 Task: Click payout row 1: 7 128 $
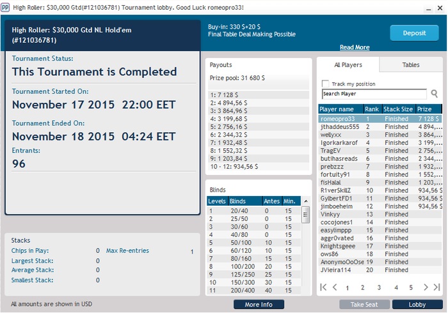click(x=259, y=95)
